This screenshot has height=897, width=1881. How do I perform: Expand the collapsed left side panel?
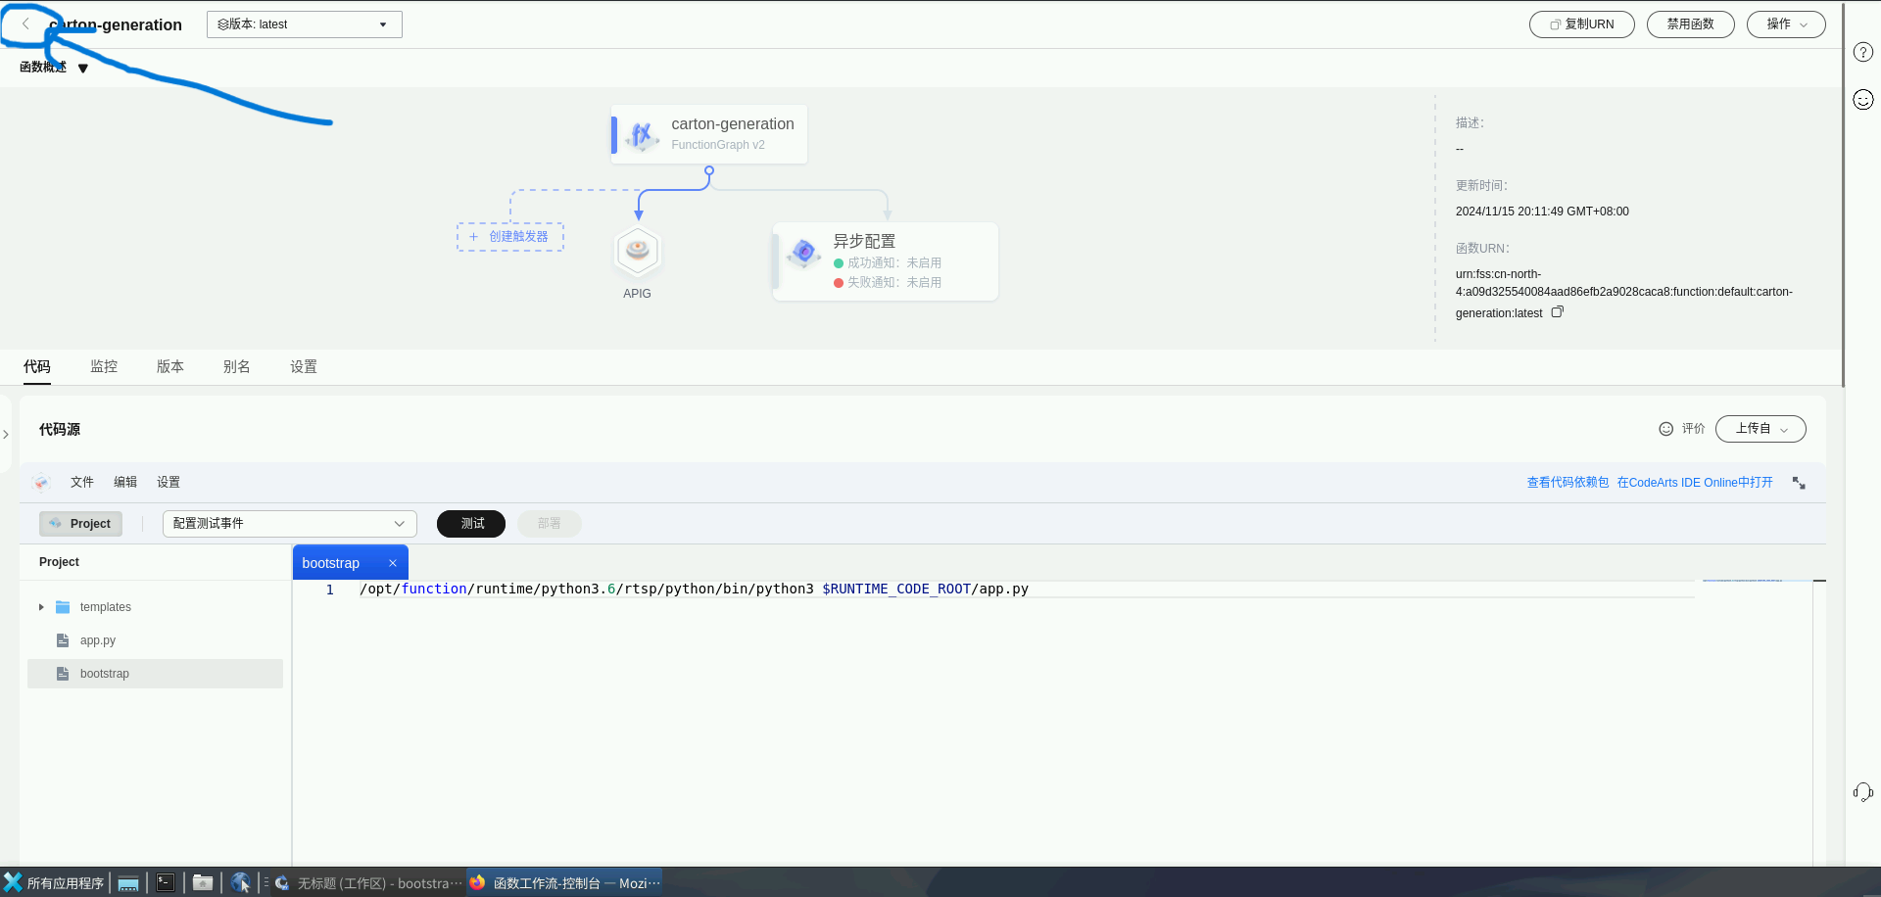coord(6,434)
